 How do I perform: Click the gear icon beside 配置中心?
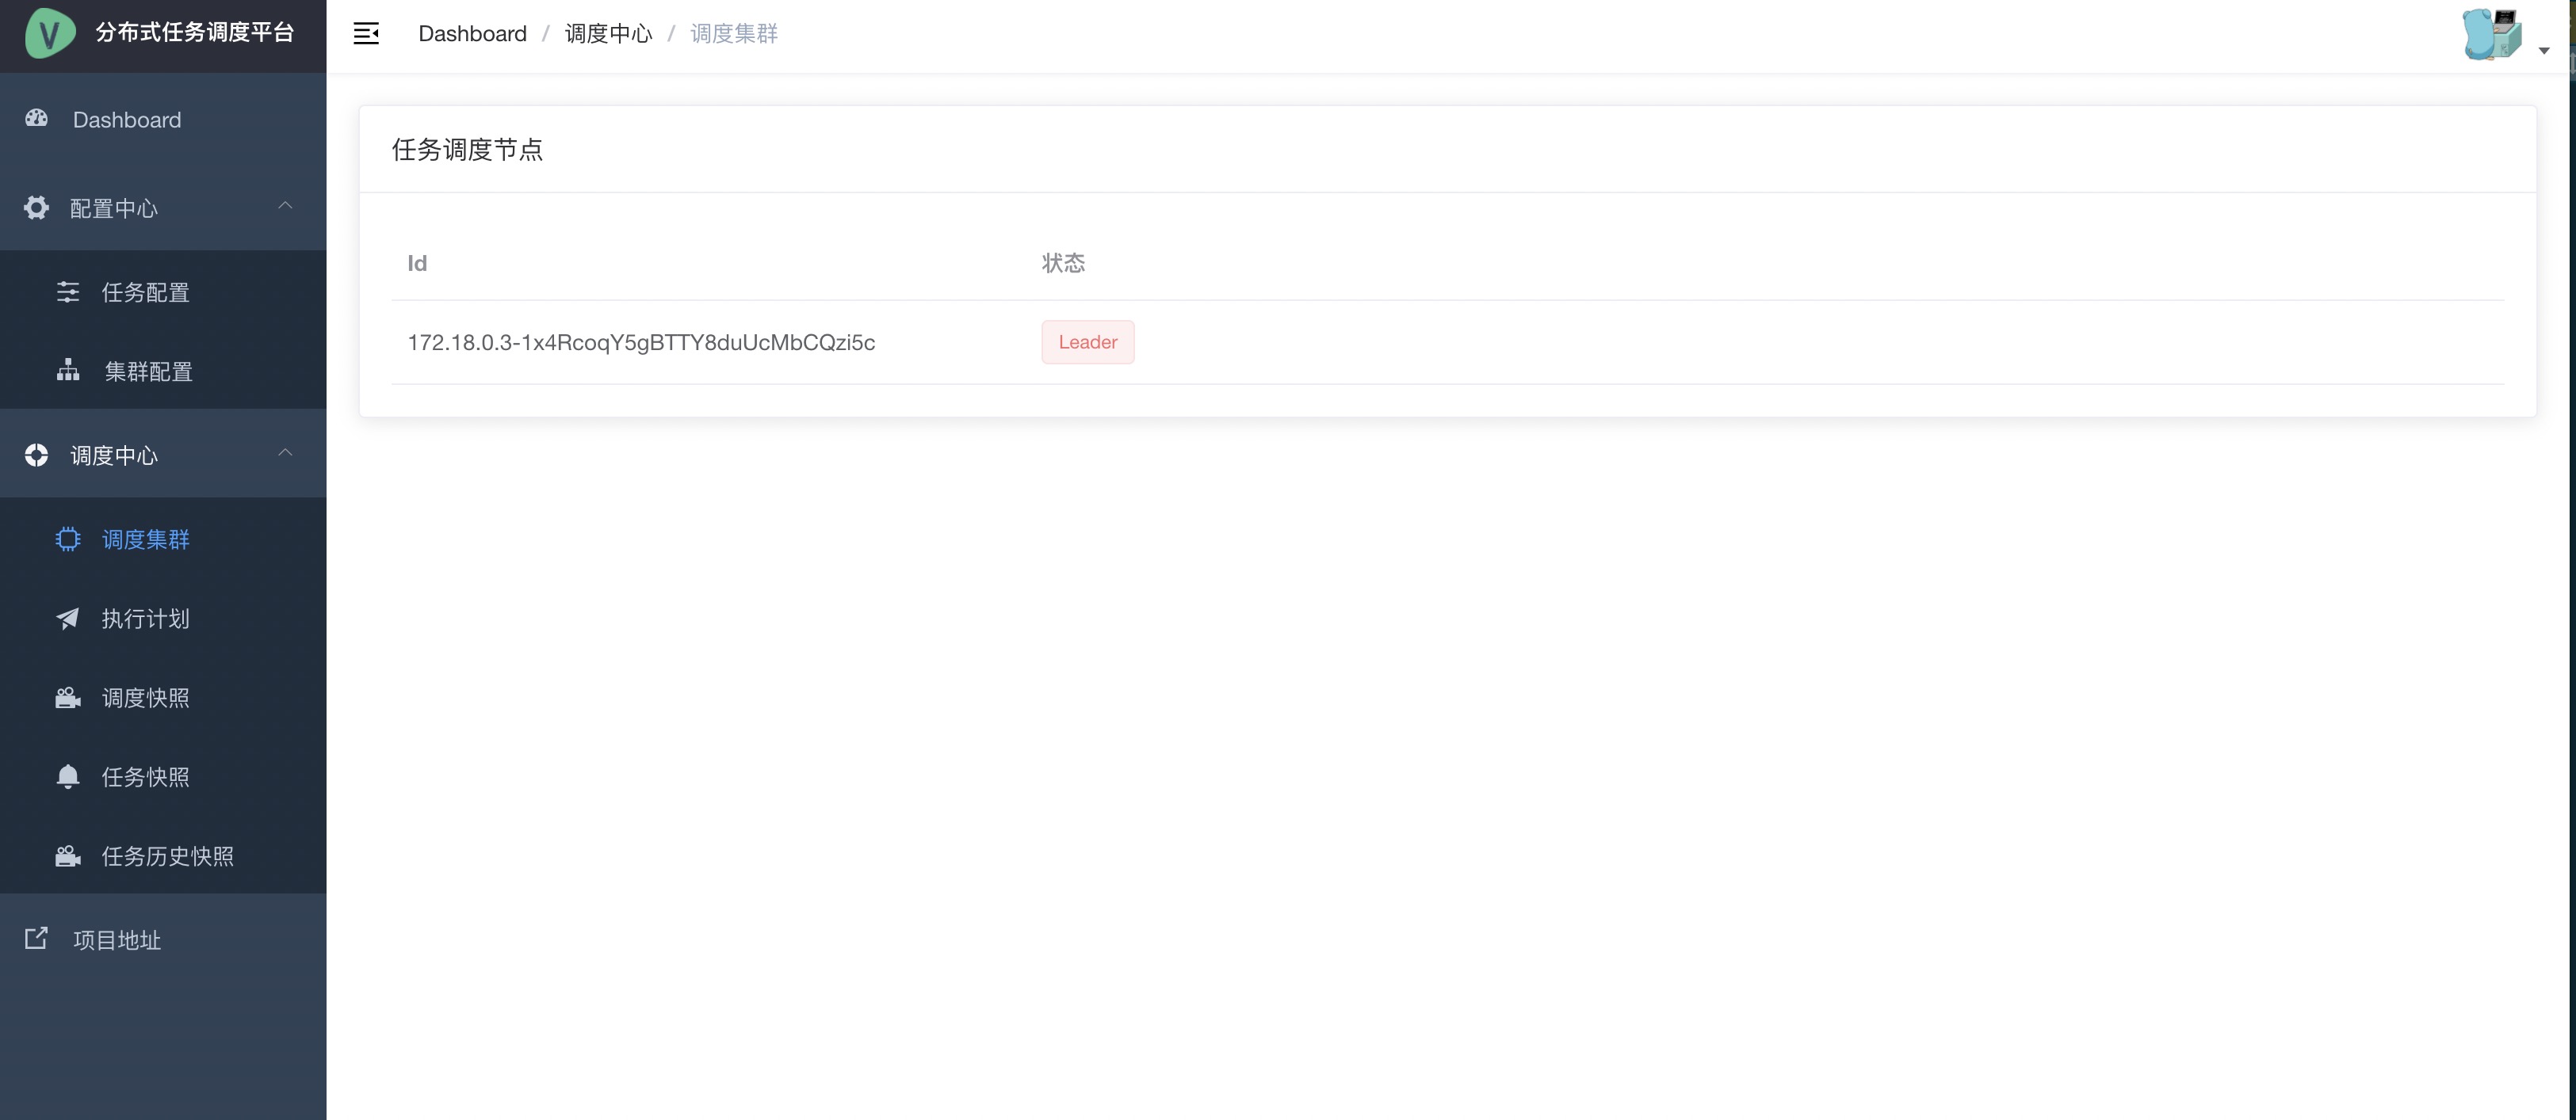(36, 208)
